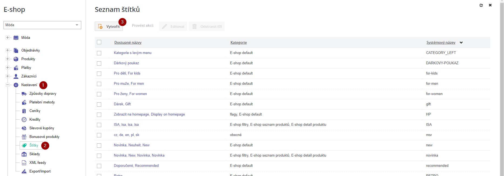Screen dimensions: 504x176
Task: Click the Vytvořit button
Action: click(x=109, y=26)
